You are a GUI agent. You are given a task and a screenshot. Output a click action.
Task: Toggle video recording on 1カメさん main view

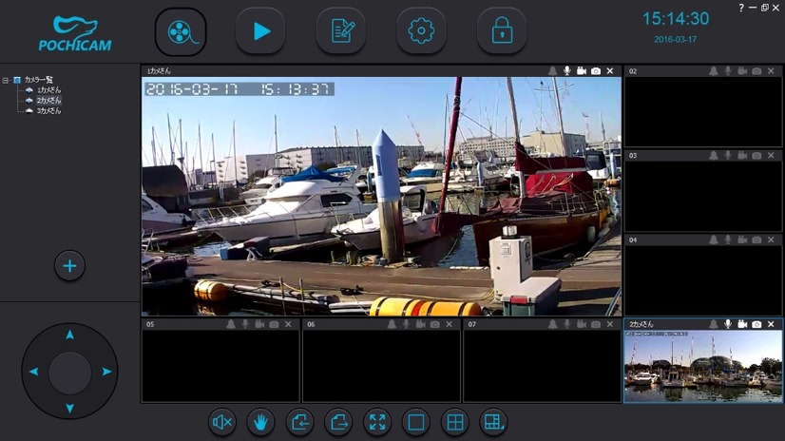582,71
